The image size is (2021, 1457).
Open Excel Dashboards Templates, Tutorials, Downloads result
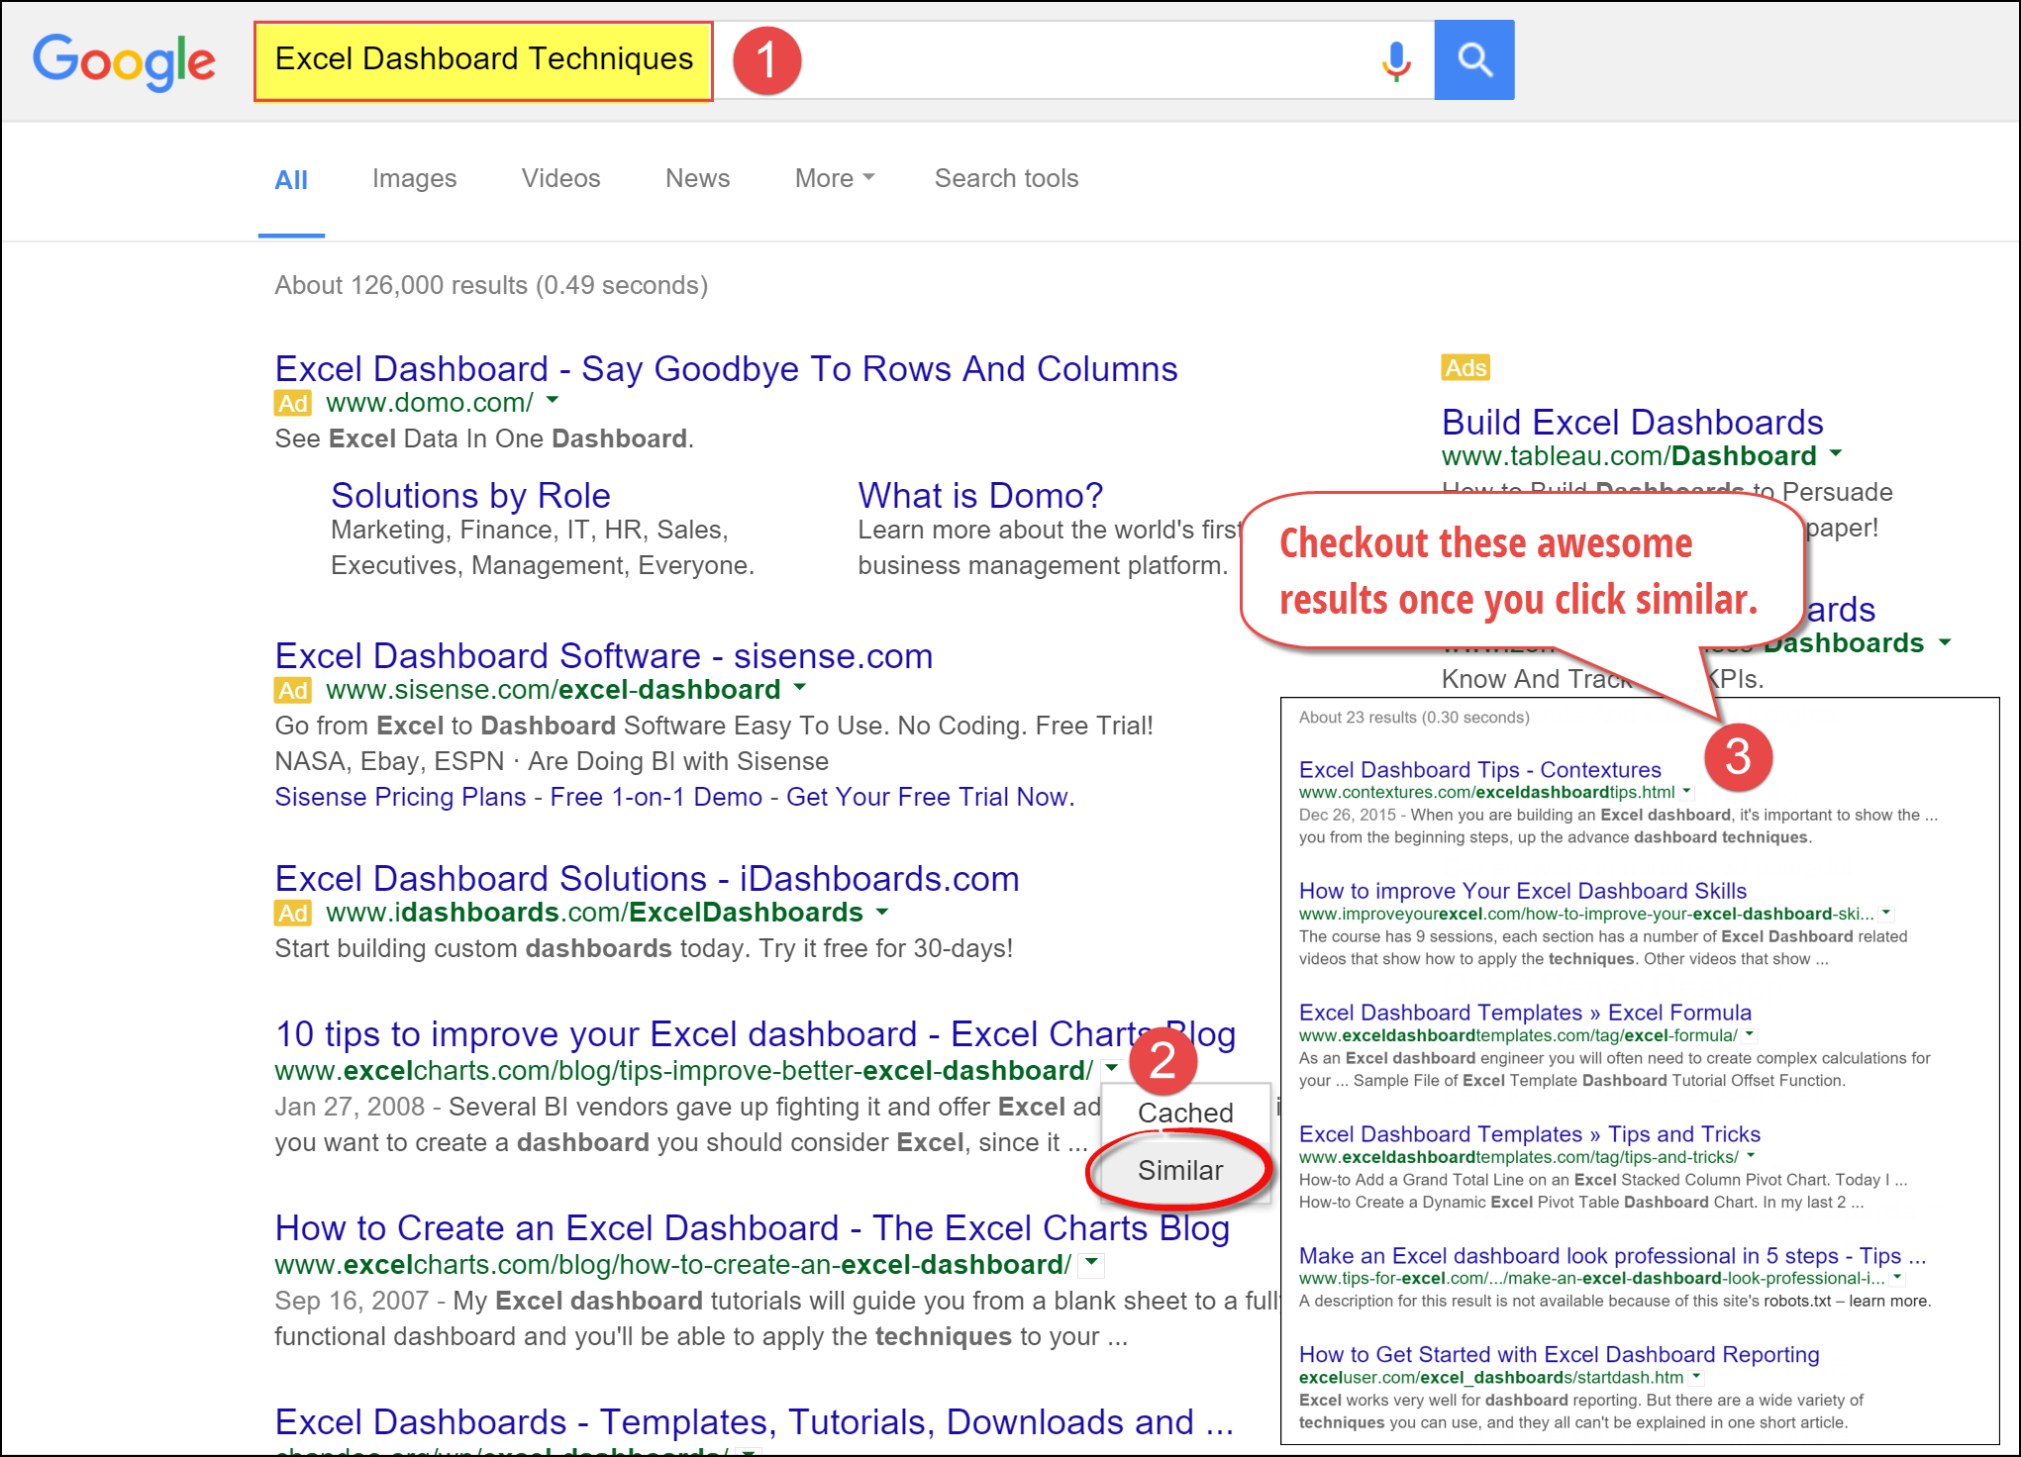tap(754, 1422)
